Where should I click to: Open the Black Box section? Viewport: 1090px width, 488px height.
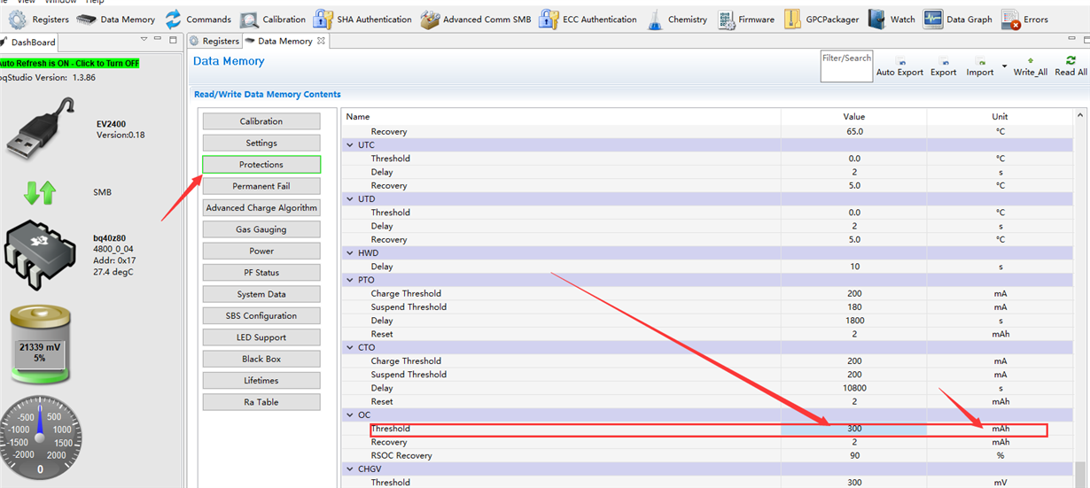coord(261,359)
